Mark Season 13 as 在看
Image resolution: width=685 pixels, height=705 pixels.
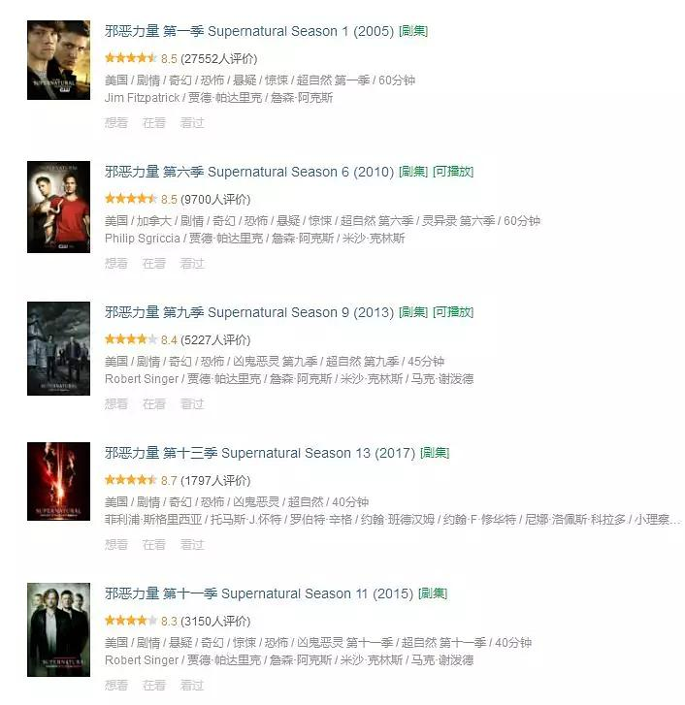pyautogui.click(x=154, y=544)
